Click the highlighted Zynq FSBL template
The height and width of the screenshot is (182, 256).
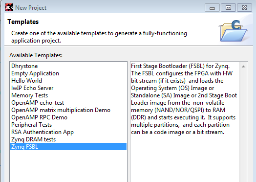tap(68, 147)
